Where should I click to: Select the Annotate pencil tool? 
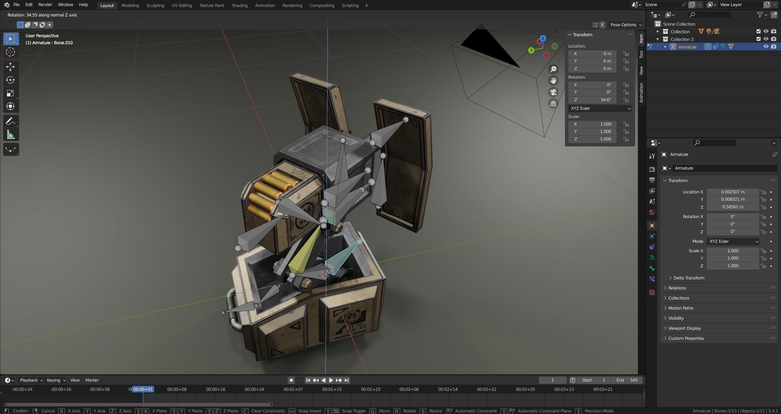(x=11, y=121)
